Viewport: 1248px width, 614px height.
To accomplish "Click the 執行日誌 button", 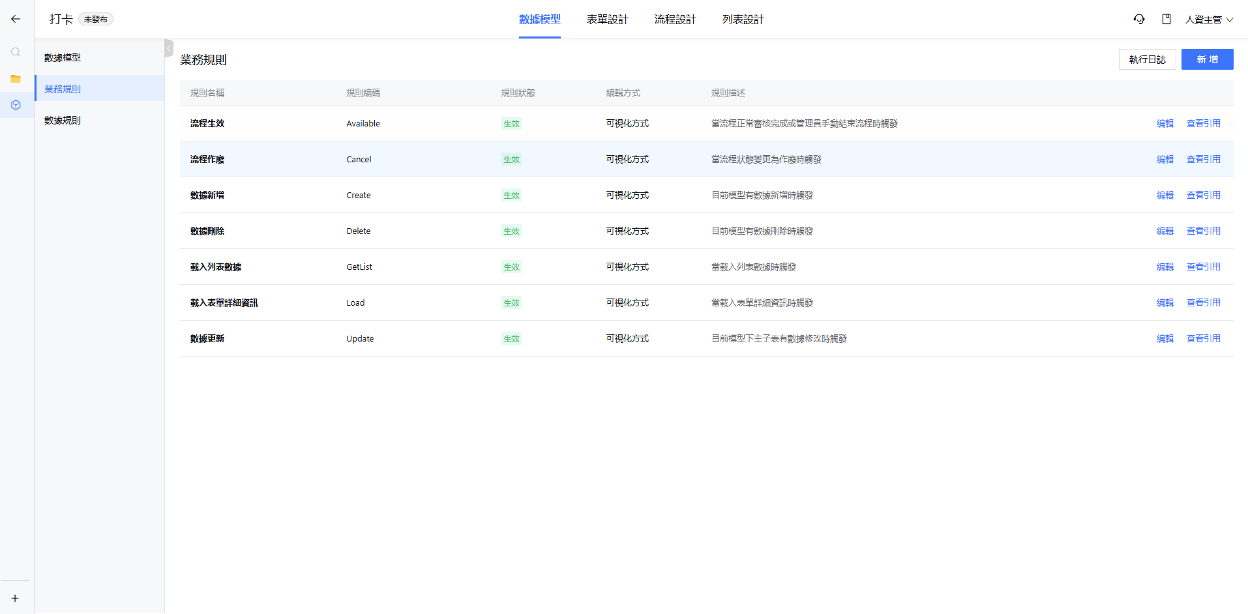I will tap(1147, 59).
